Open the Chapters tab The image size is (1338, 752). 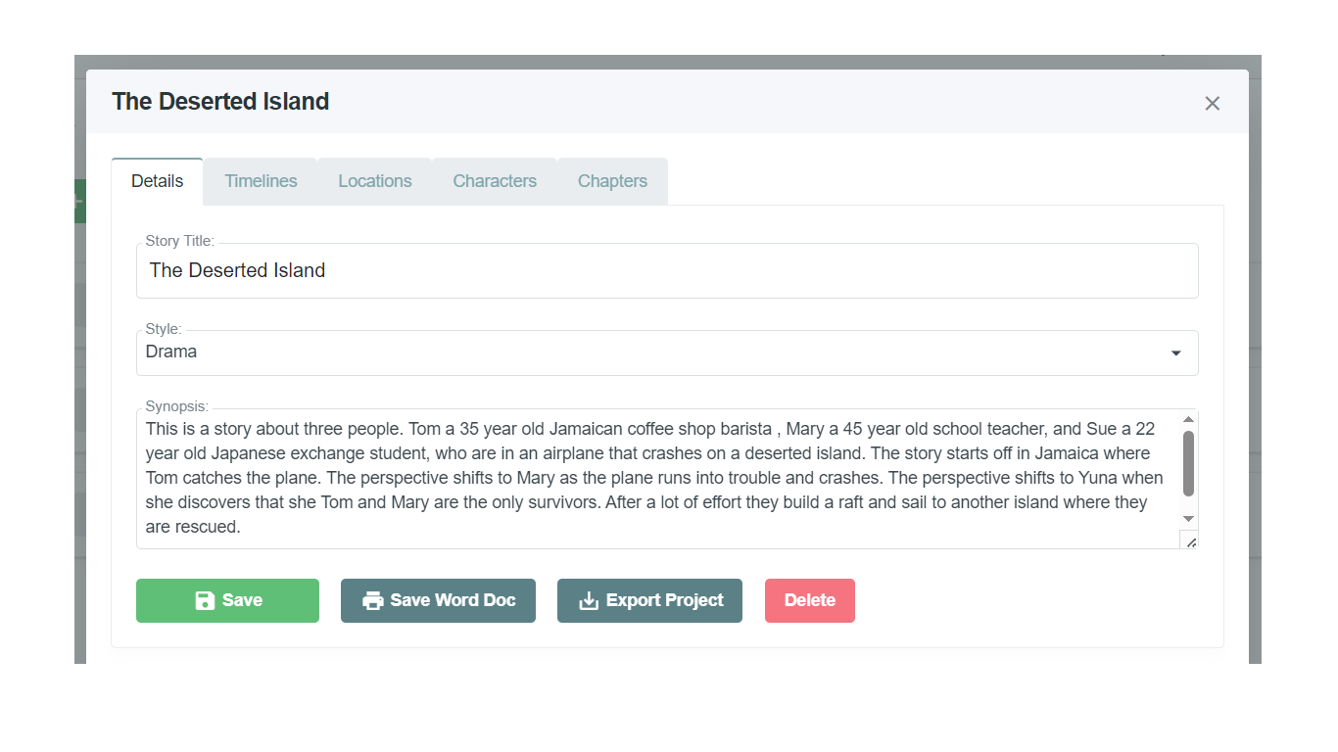pos(612,181)
